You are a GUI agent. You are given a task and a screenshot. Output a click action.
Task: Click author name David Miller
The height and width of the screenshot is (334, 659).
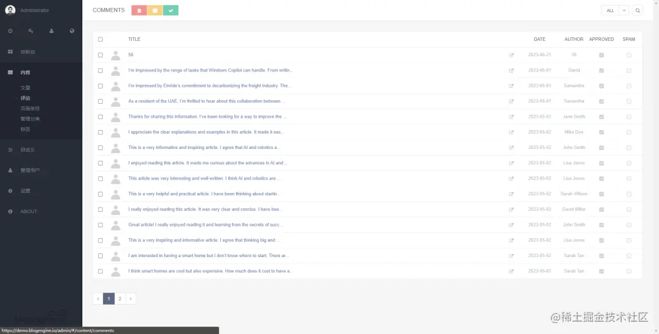coord(574,209)
